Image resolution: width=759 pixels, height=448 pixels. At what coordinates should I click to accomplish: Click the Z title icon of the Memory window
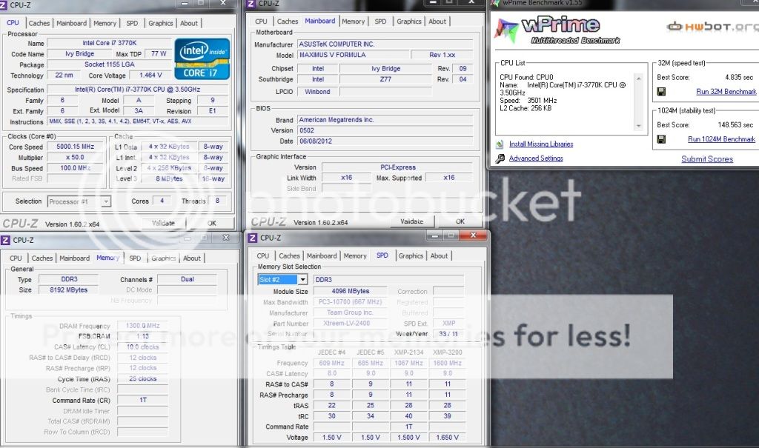(x=5, y=240)
